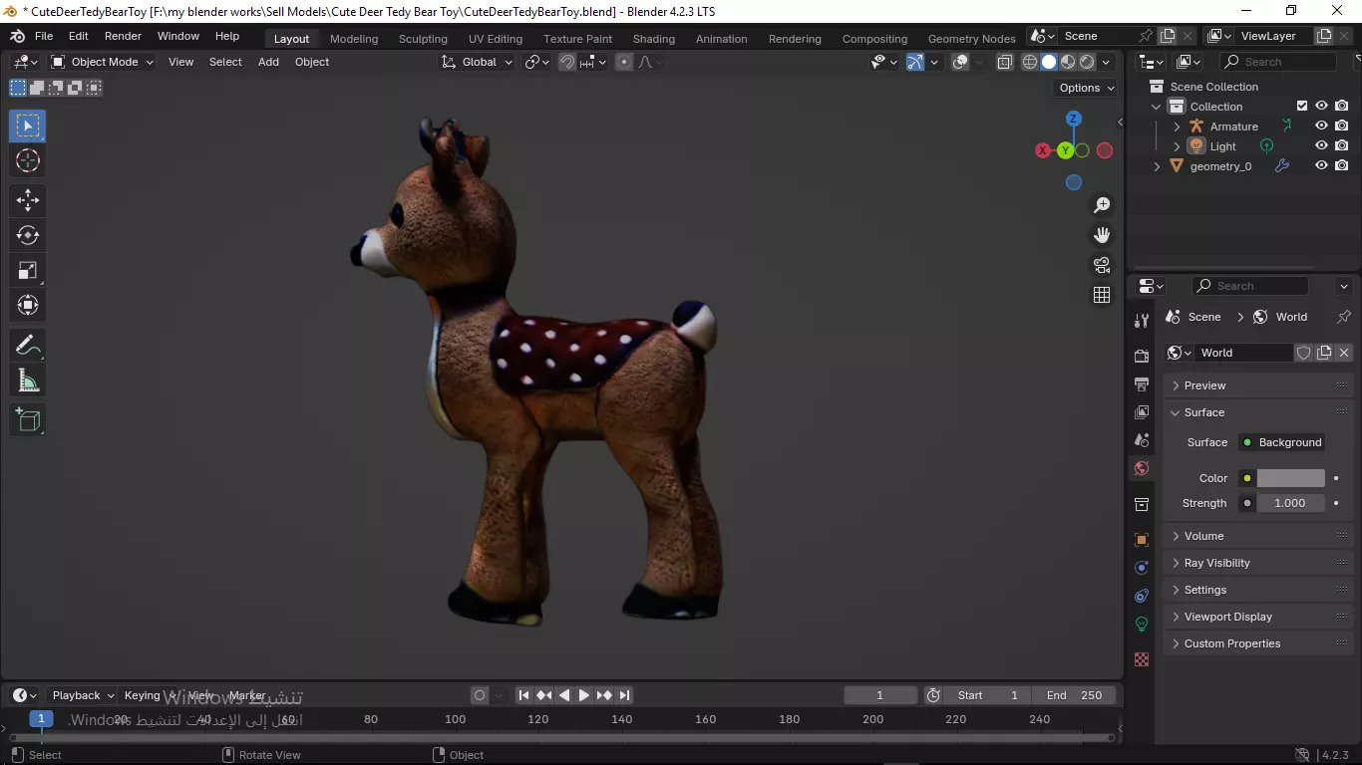Open the File menu
The height and width of the screenshot is (765, 1362).
coord(44,36)
